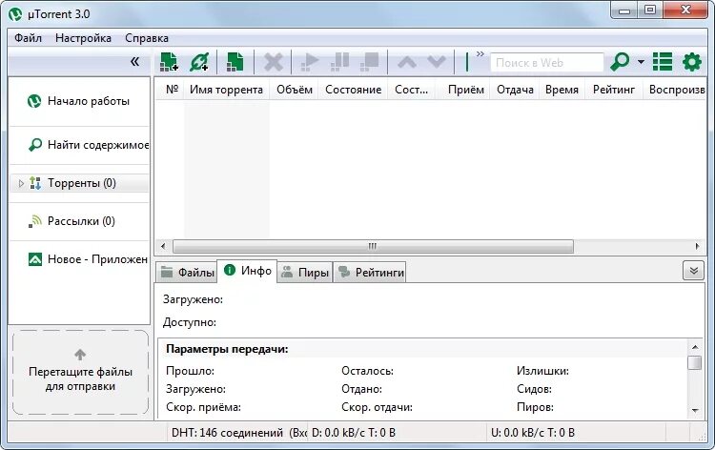Sort by Воспроизв column header
The image size is (715, 450).
pos(676,90)
